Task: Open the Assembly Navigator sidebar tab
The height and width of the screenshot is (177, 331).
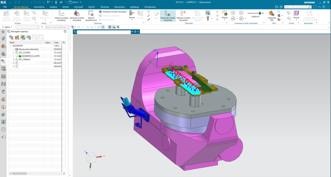Action: pos(3,39)
